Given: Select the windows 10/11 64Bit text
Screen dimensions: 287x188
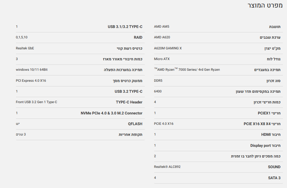Looking at the screenshot, I should tap(32, 69).
